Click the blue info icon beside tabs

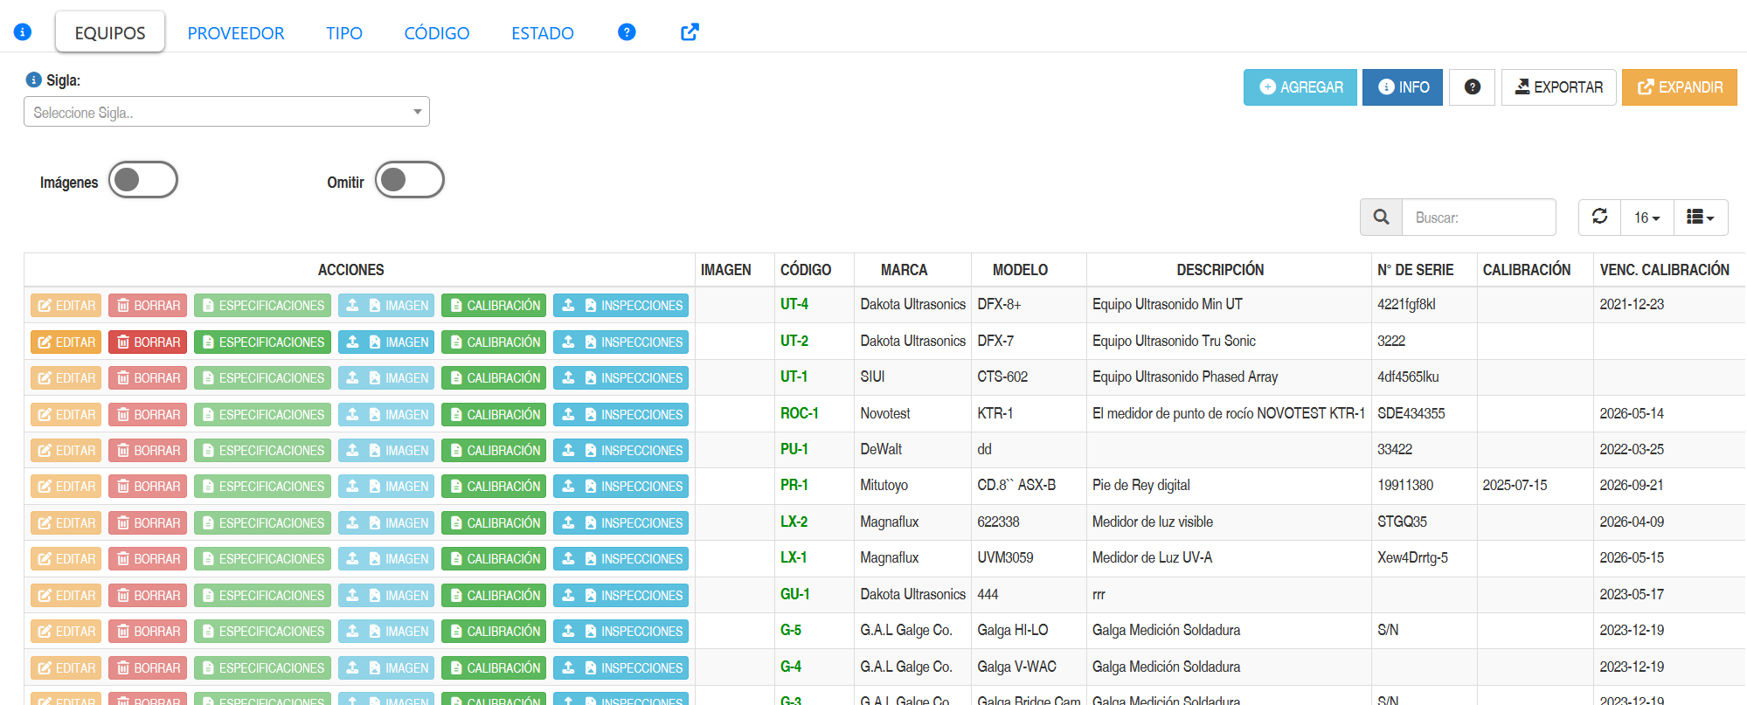(23, 32)
